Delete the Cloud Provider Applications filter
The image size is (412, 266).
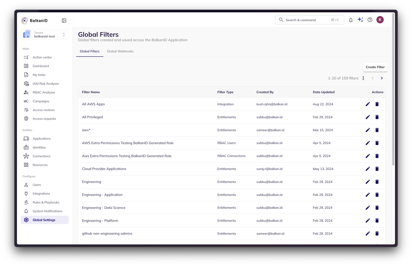point(377,169)
